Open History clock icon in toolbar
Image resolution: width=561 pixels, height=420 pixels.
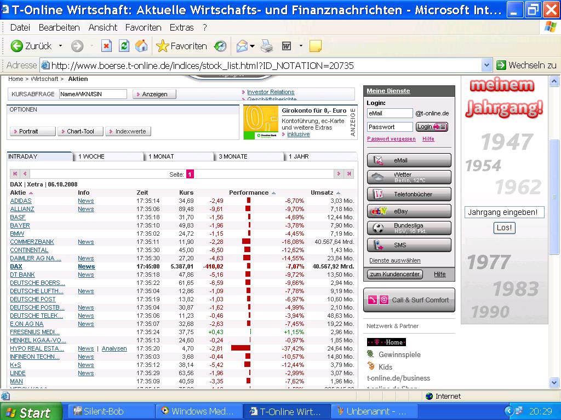click(220, 46)
